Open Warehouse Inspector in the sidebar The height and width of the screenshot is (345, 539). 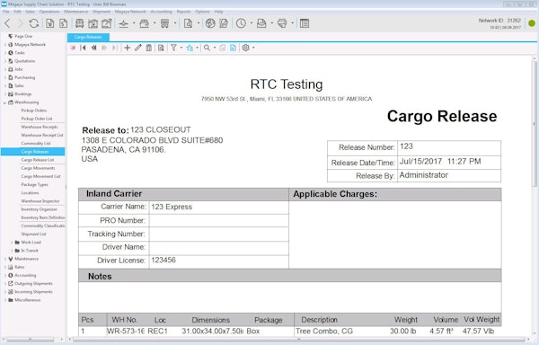click(40, 201)
